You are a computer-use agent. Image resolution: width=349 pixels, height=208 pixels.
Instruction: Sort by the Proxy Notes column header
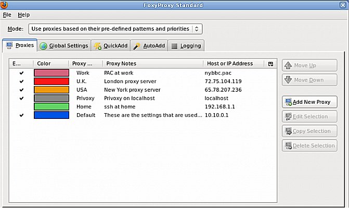pyautogui.click(x=153, y=64)
